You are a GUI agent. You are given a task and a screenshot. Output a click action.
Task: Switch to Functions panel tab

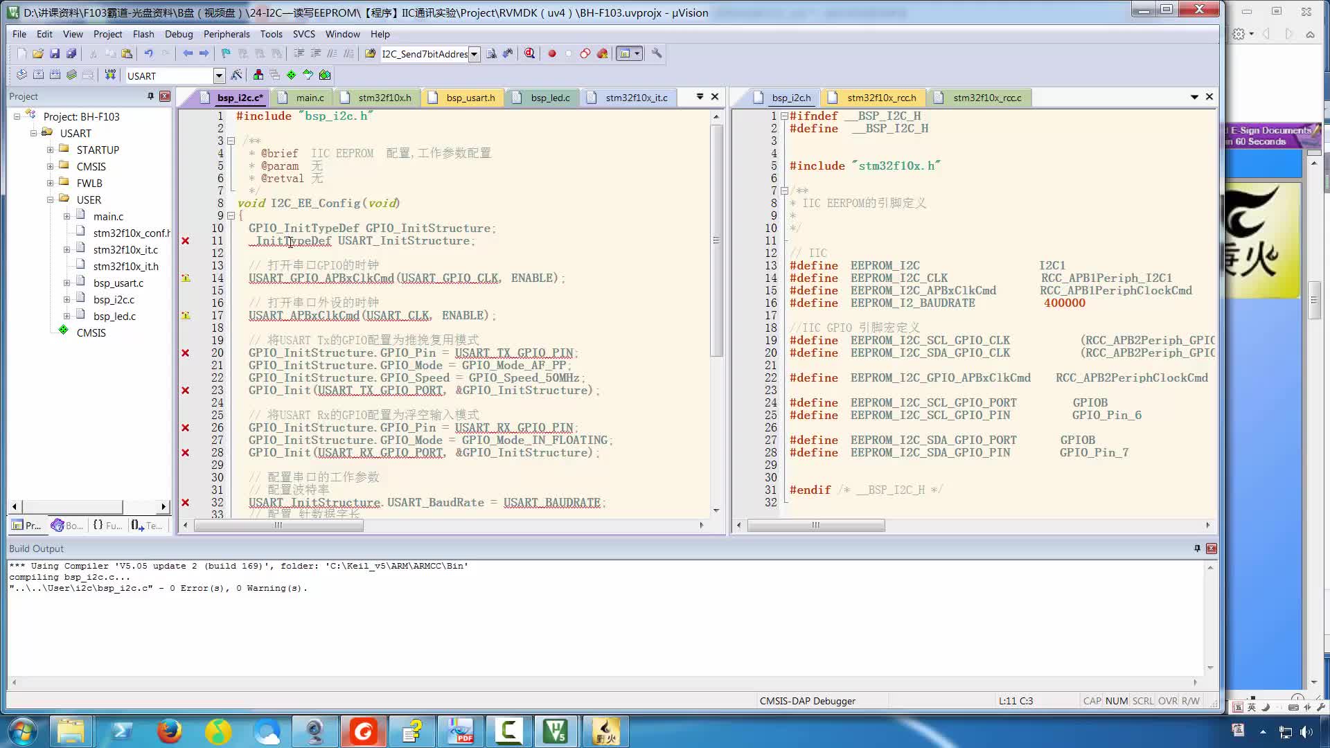(107, 525)
